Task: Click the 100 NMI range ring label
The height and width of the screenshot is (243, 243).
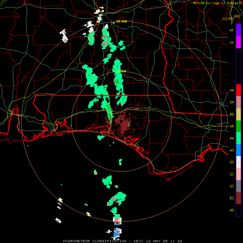Action: (121, 21)
